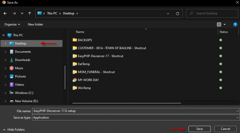Viewport: 240px width, 133px height.
Task: Click sync status icon of WinTemp
Action: (221, 88)
